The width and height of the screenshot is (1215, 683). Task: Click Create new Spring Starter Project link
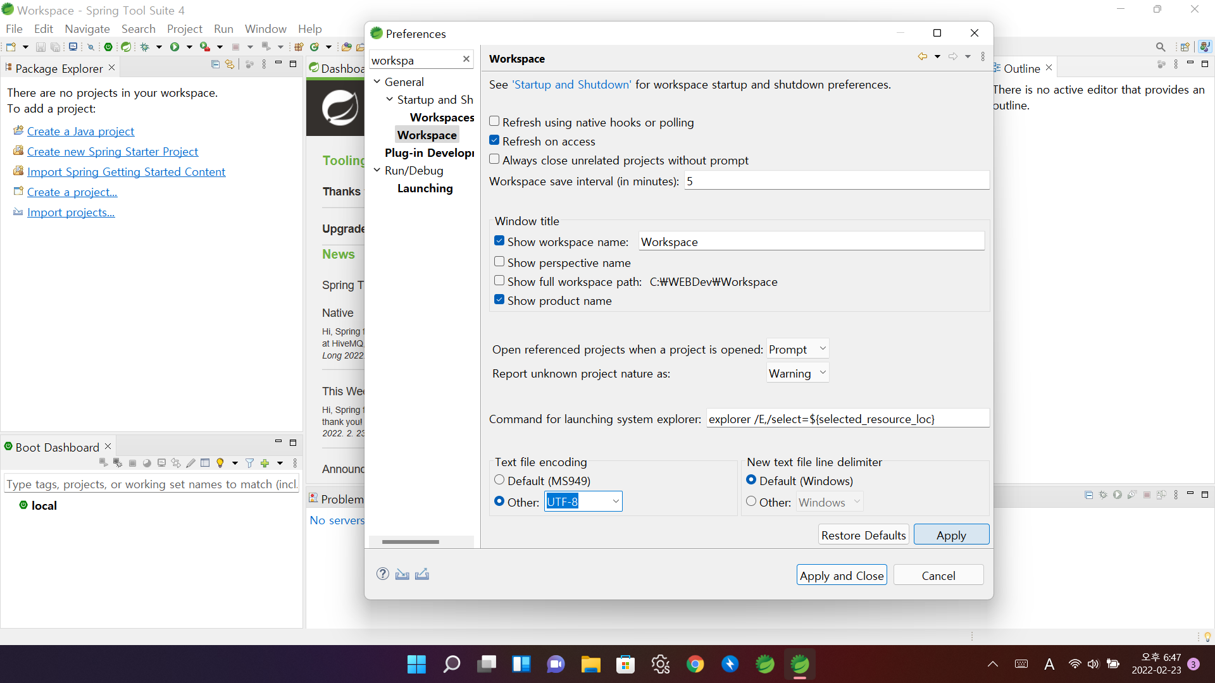(113, 152)
